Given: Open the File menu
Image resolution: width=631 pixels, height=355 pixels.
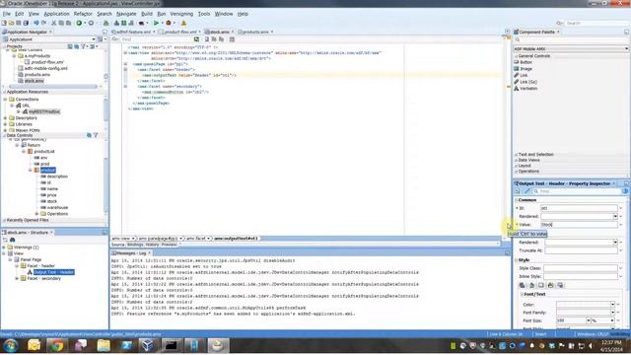Looking at the screenshot, I should pos(7,14).
